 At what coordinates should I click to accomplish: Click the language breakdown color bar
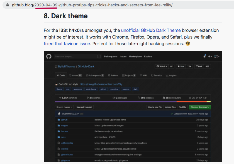[x=133, y=102]
